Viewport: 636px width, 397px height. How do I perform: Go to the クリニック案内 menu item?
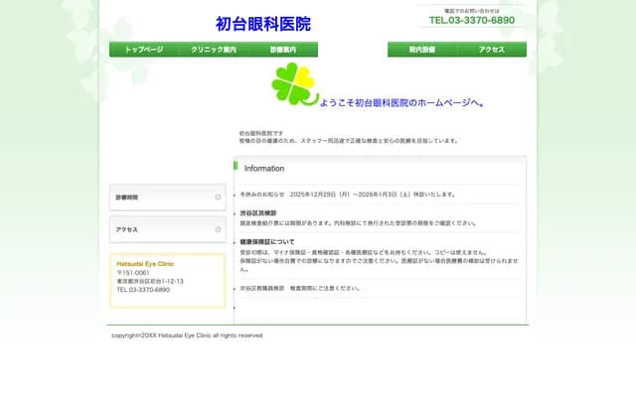coord(214,50)
